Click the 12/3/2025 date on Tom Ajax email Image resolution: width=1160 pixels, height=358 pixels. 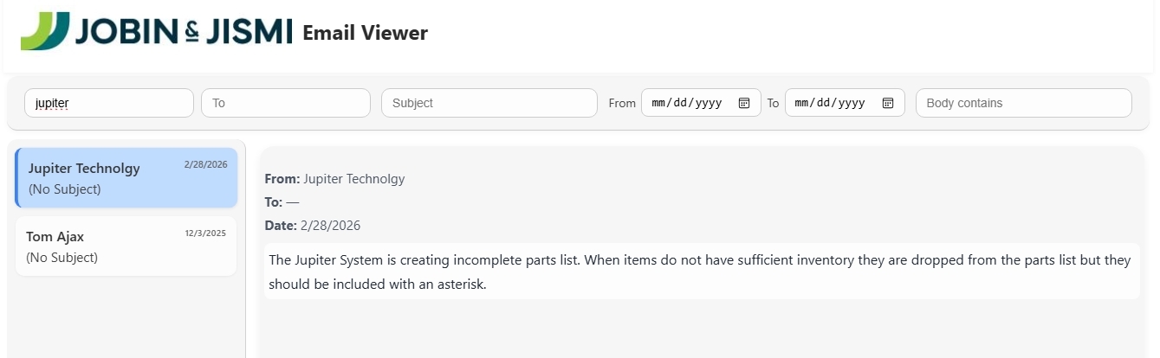click(205, 233)
